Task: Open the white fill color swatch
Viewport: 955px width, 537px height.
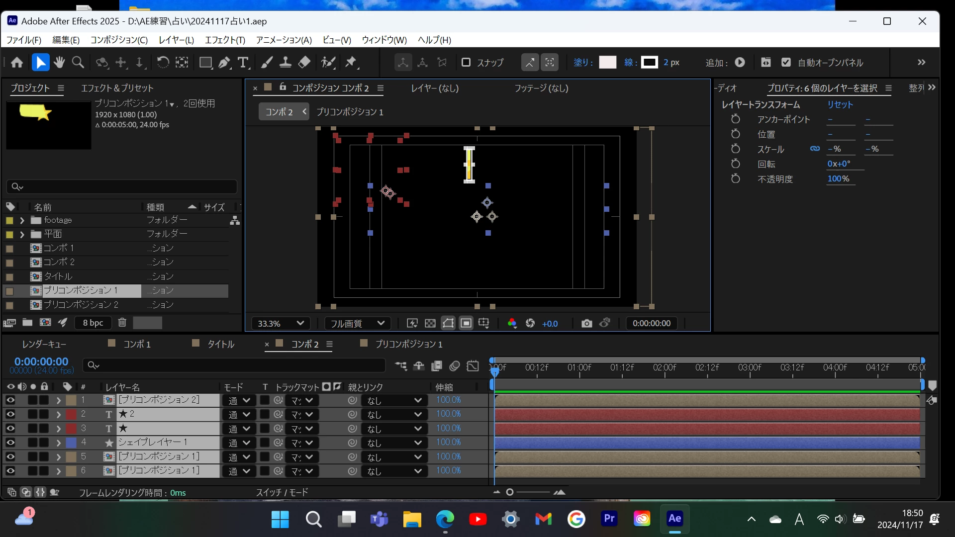Action: coord(607,63)
